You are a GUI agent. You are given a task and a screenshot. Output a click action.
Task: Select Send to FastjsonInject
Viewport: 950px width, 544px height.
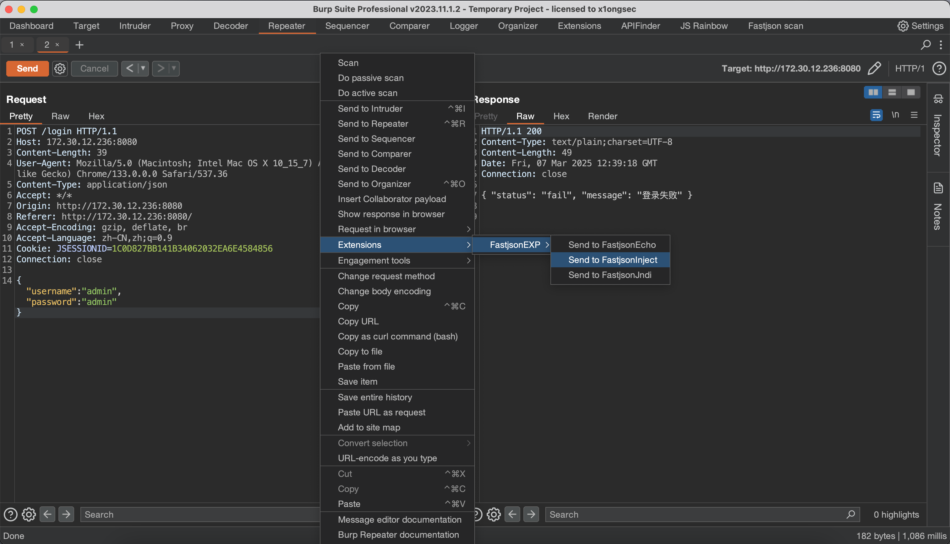coord(612,260)
